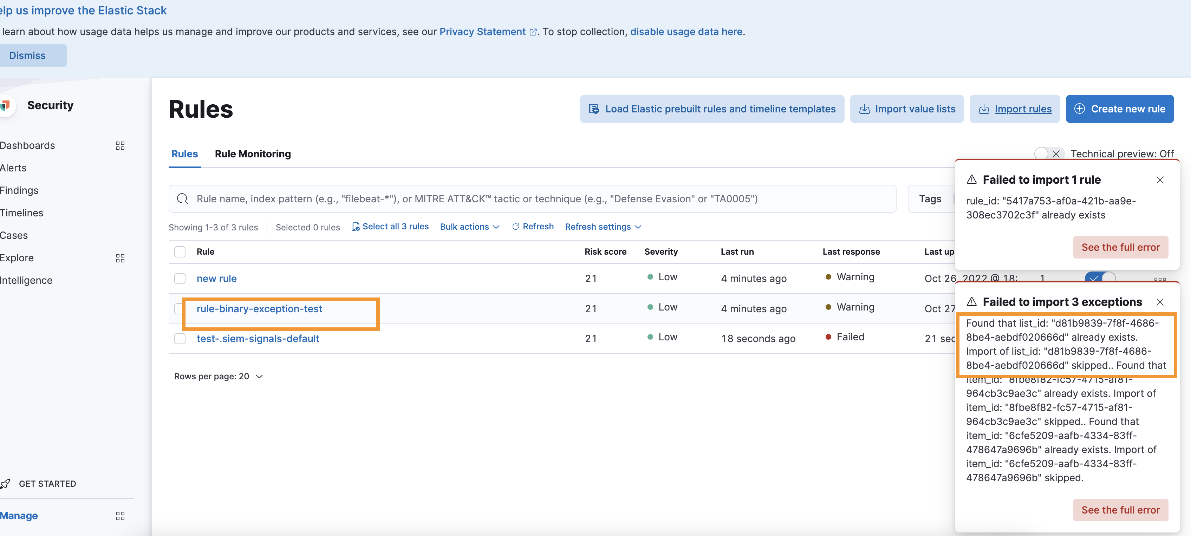Open the Manage grid icon
This screenshot has width=1191, height=536.
(x=120, y=516)
